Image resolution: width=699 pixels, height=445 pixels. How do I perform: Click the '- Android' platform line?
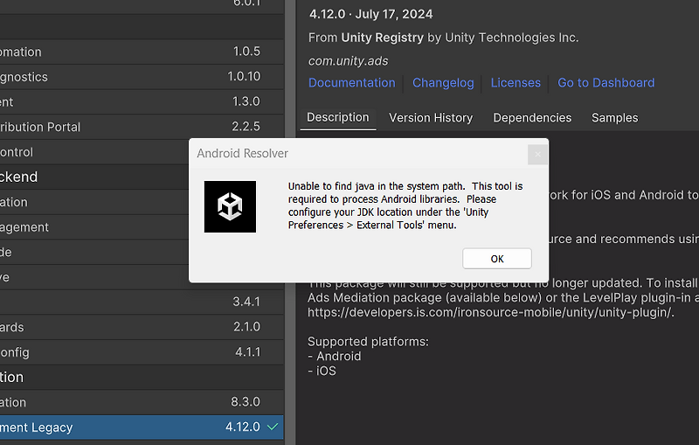[x=335, y=357]
